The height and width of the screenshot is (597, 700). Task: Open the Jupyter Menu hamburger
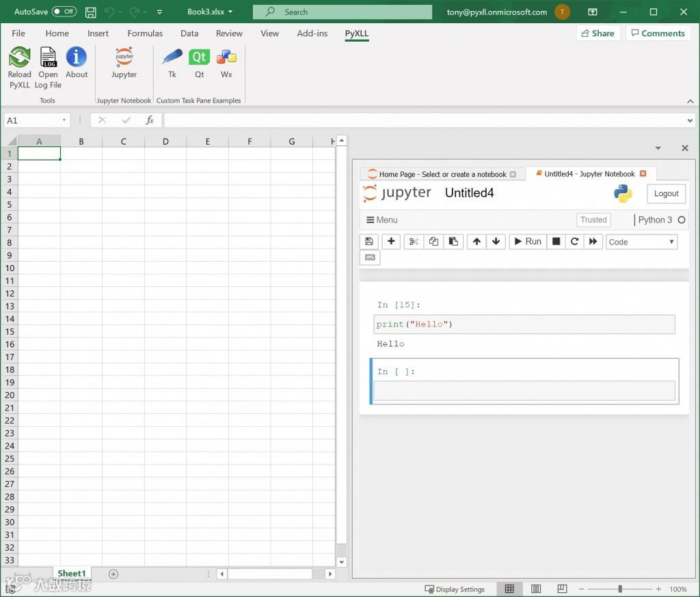click(381, 219)
